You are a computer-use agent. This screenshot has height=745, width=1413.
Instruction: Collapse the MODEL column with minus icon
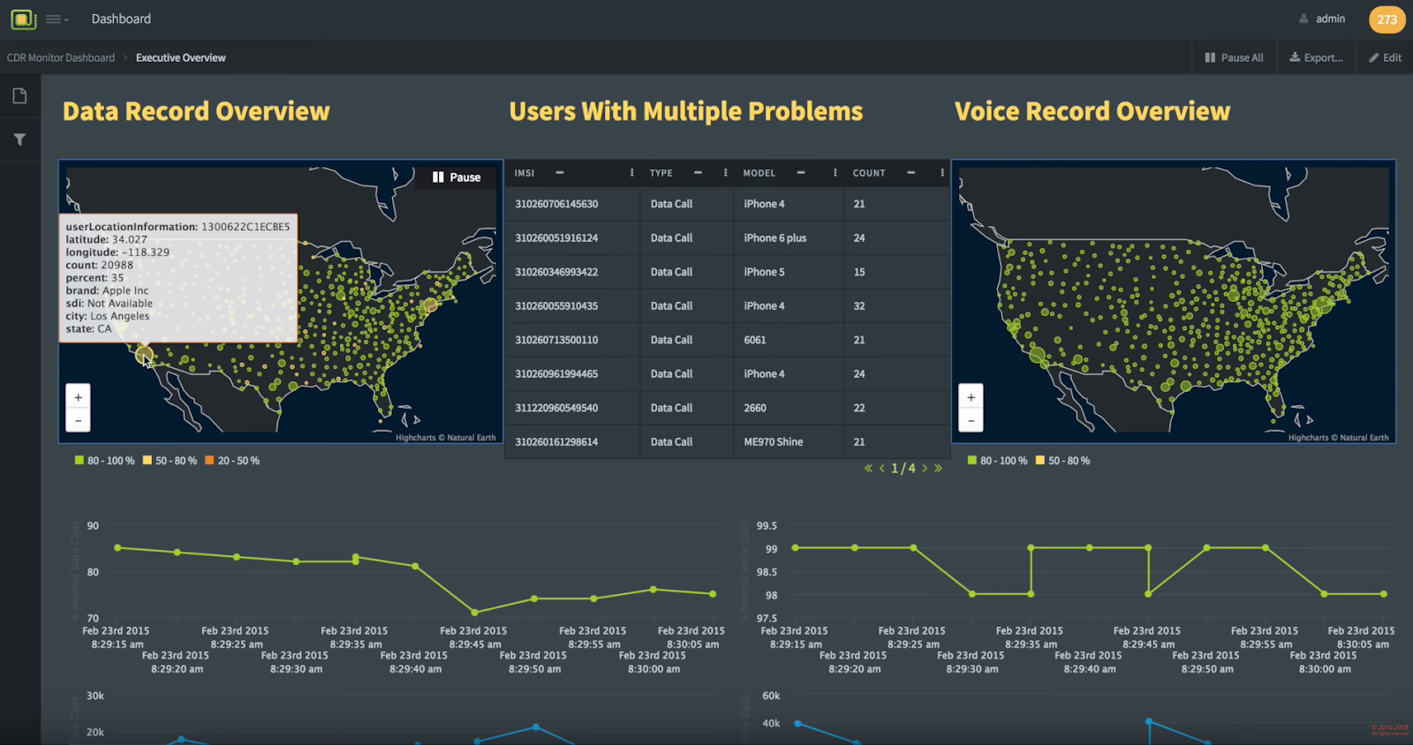(x=801, y=173)
